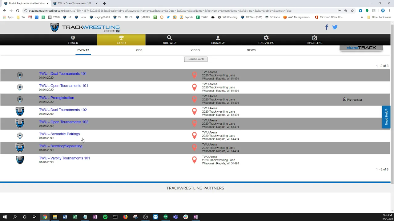Switch to the OPC tab
Viewport: 394px width, 221px height.
point(139,50)
